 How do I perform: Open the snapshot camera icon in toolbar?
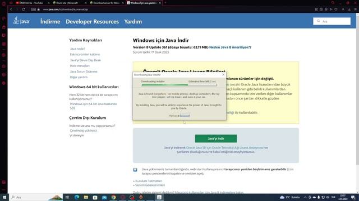click(321, 9)
